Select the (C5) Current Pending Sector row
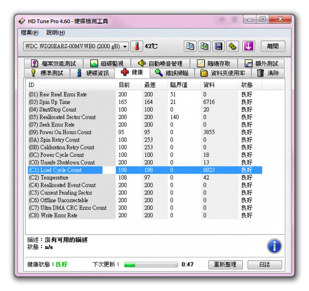309x291 pixels. 145,193
